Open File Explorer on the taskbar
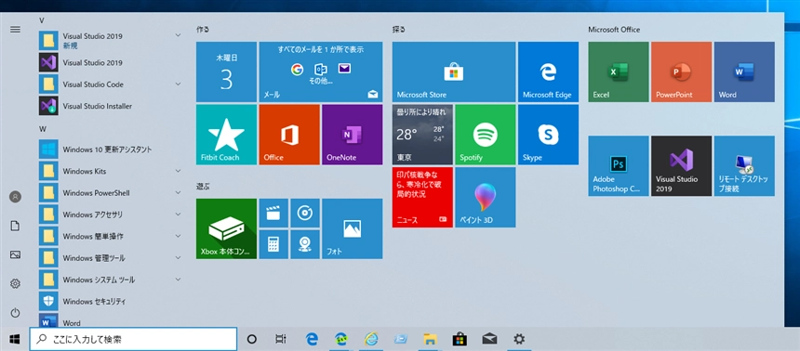Image resolution: width=800 pixels, height=351 pixels. [x=430, y=339]
